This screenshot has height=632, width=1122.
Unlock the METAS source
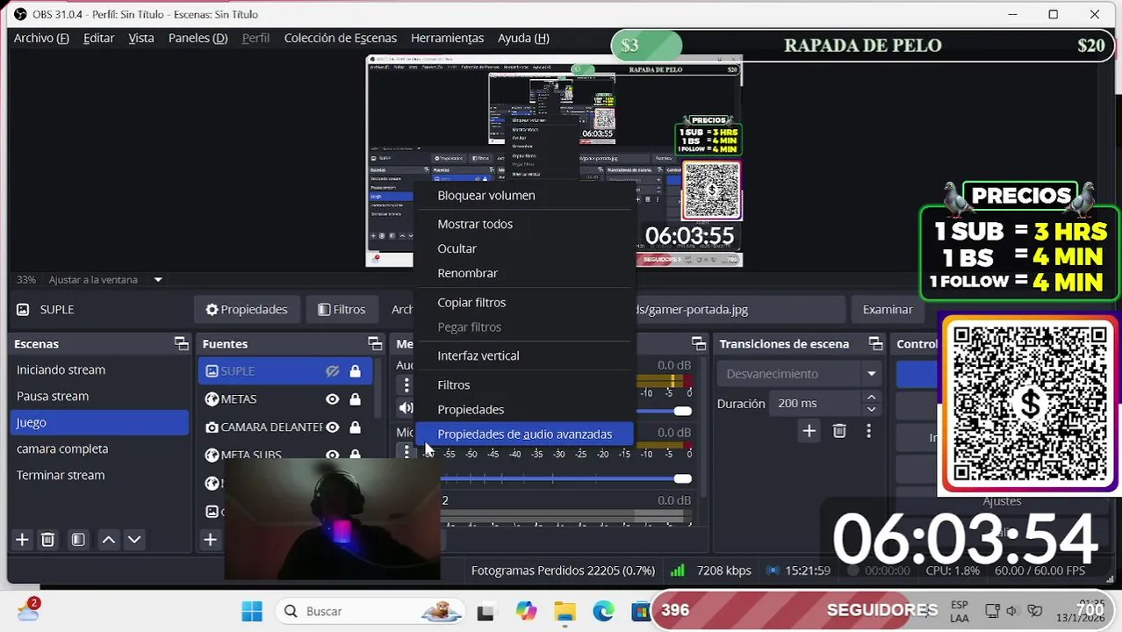(x=355, y=399)
